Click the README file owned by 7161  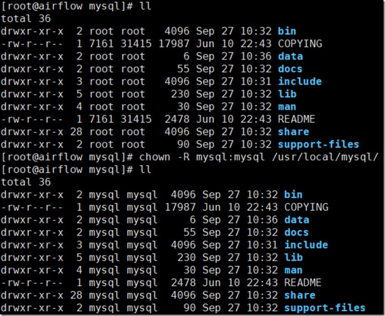pos(296,119)
